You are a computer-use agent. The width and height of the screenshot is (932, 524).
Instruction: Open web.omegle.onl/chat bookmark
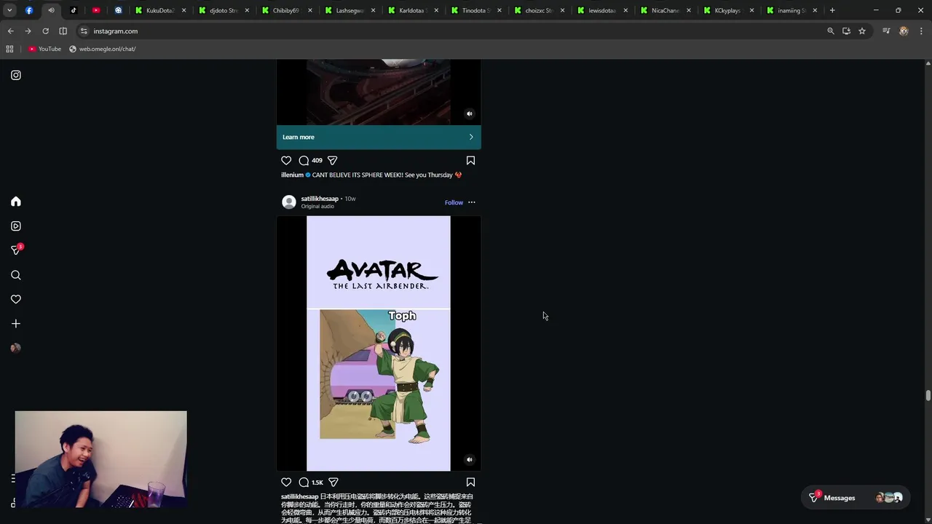pos(103,49)
